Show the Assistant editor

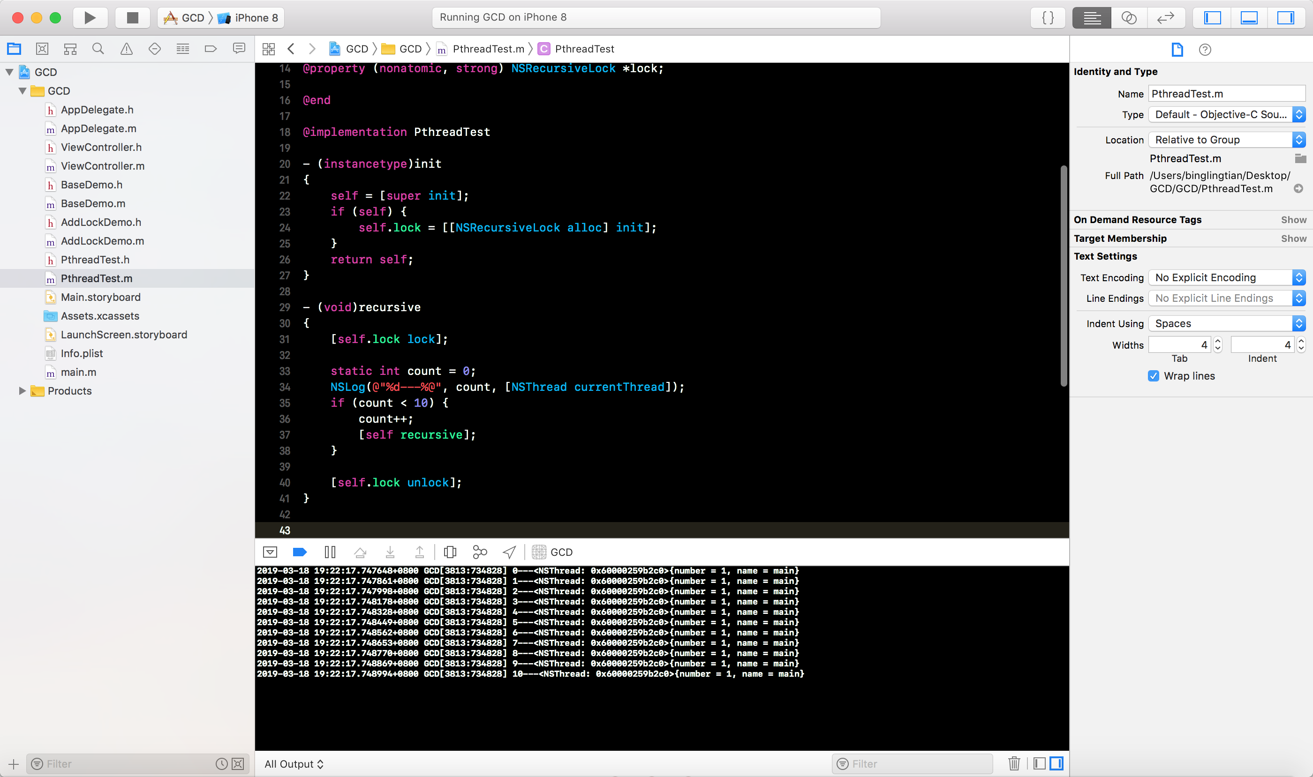1129,18
